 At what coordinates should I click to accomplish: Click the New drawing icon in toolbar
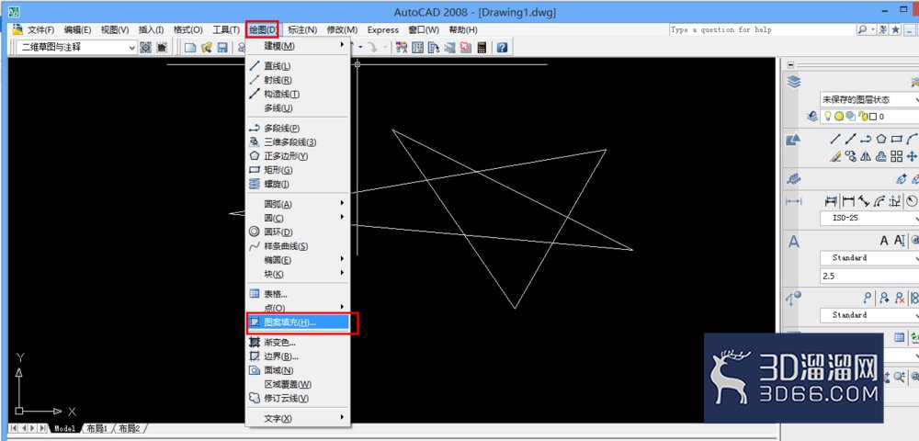(190, 48)
